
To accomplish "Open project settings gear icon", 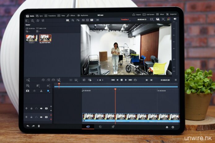I will (x=173, y=127).
